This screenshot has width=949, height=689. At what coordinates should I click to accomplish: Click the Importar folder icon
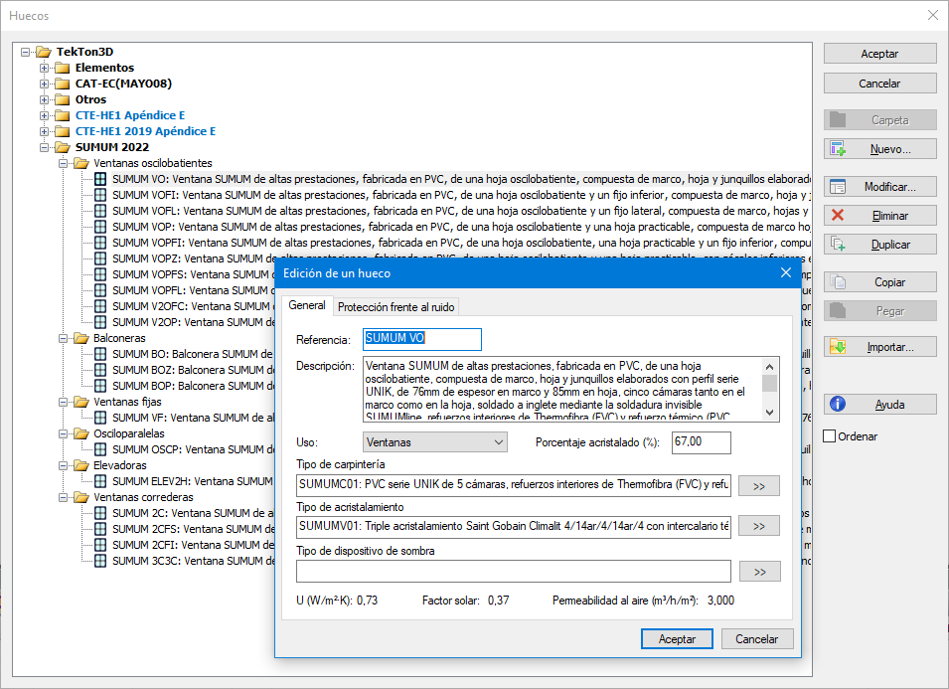(x=838, y=346)
